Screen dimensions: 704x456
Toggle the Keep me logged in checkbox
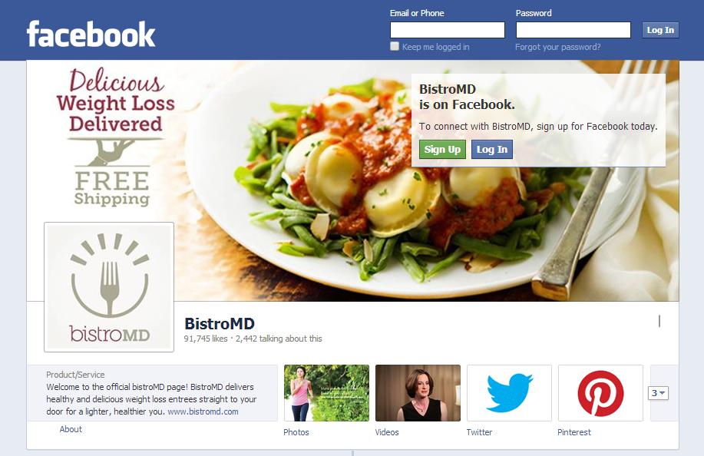pos(394,46)
